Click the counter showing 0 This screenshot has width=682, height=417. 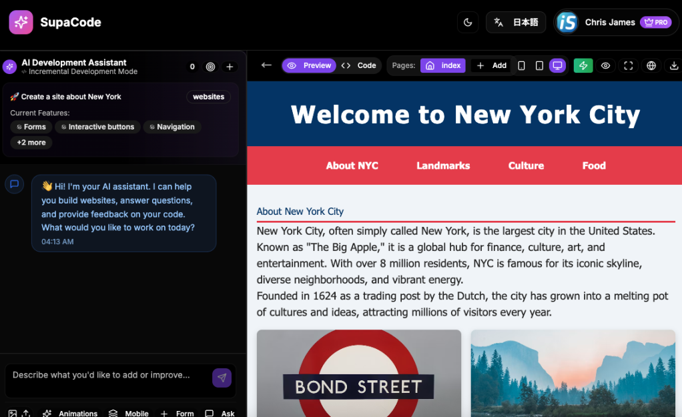point(192,67)
